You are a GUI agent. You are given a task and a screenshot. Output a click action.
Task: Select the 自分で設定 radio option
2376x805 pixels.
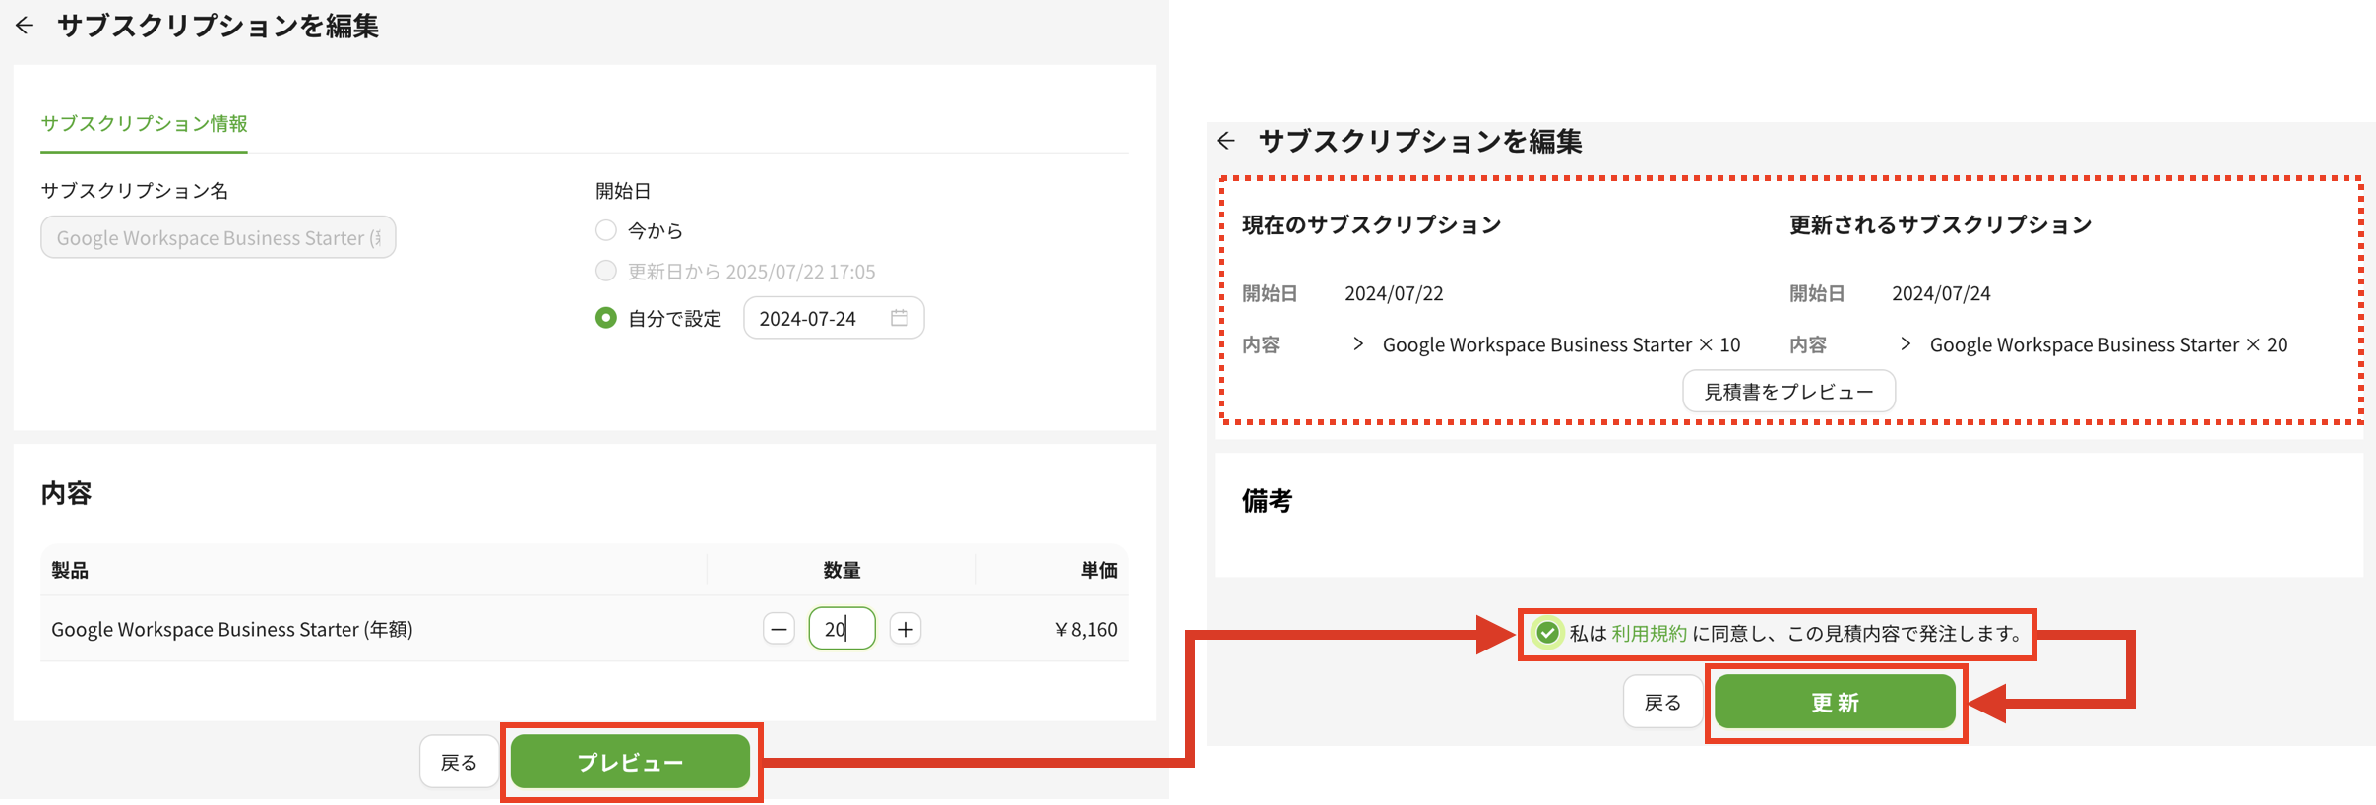606,318
